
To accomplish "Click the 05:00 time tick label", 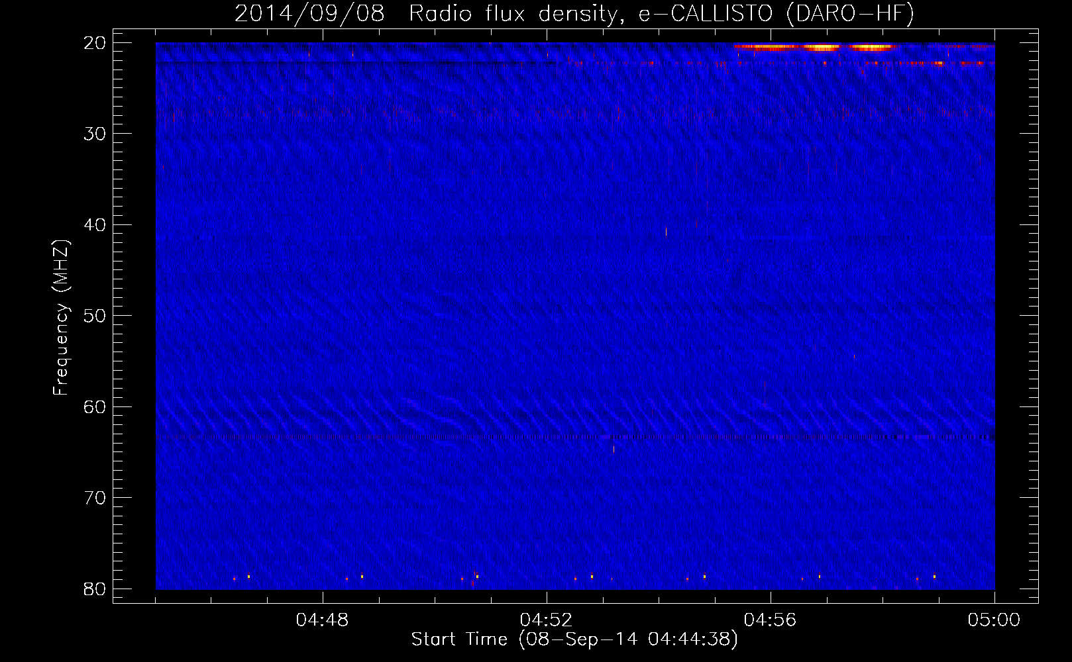I will 994,620.
